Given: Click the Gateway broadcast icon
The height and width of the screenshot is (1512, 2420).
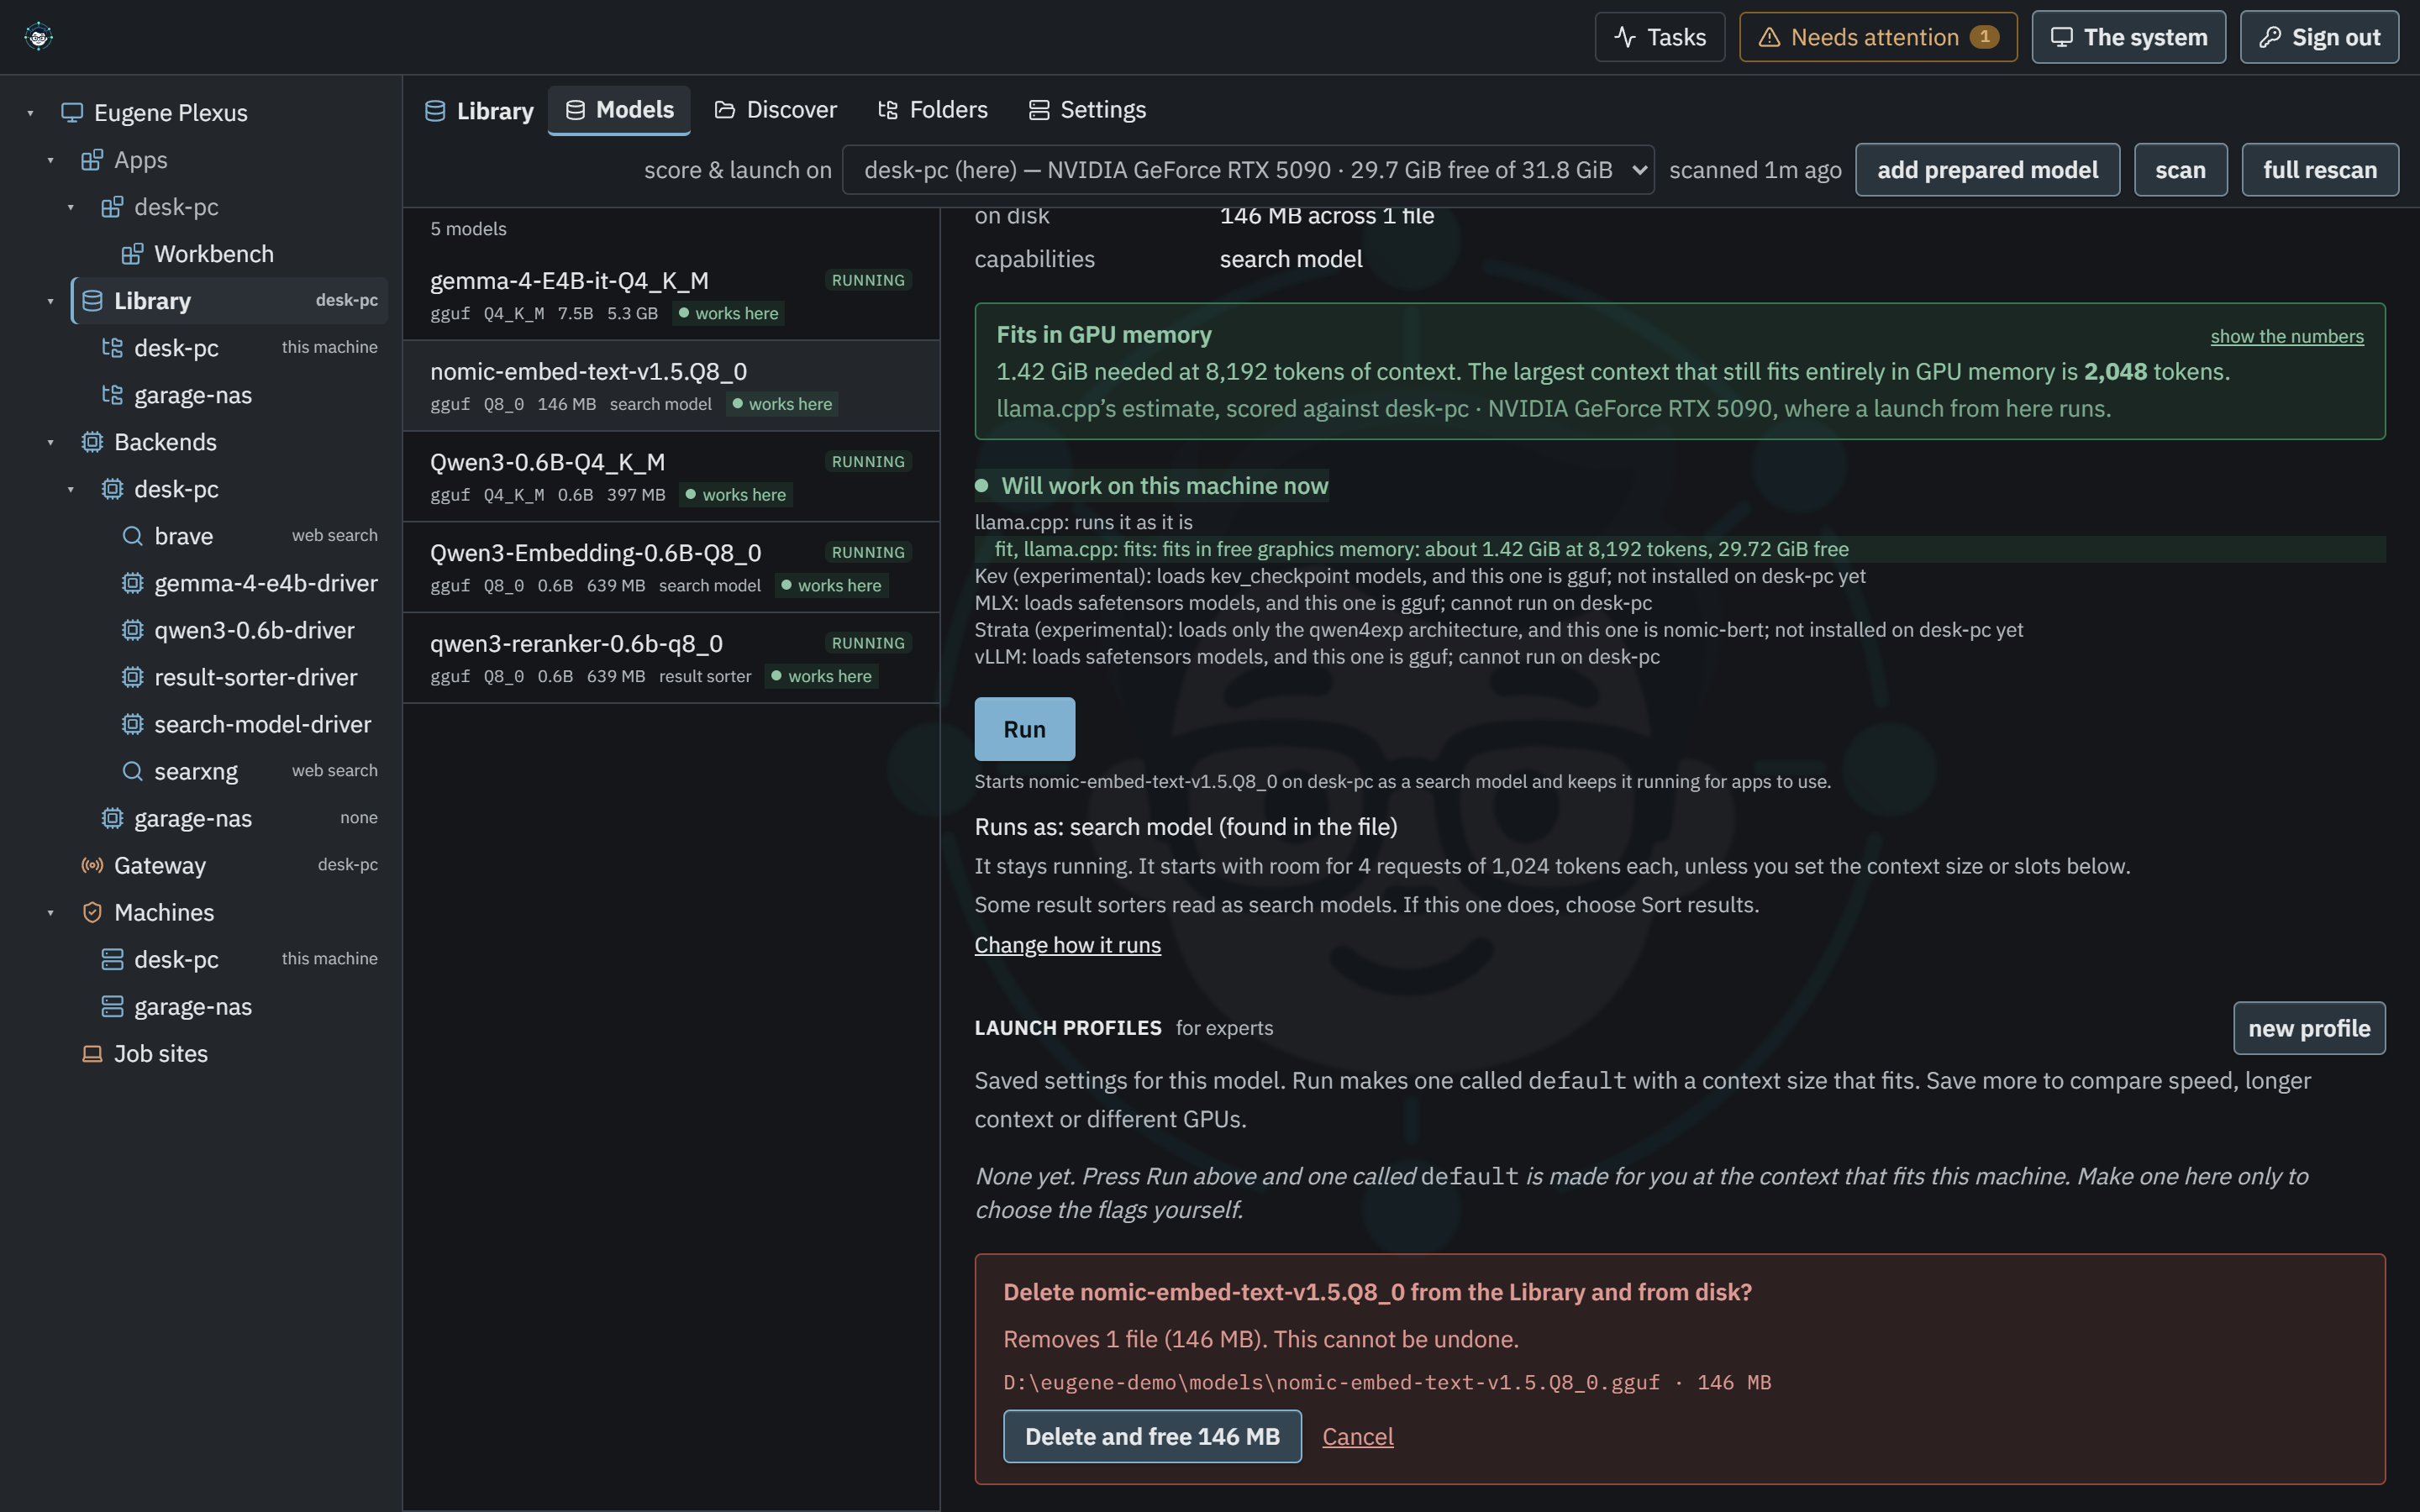Looking at the screenshot, I should [x=92, y=865].
